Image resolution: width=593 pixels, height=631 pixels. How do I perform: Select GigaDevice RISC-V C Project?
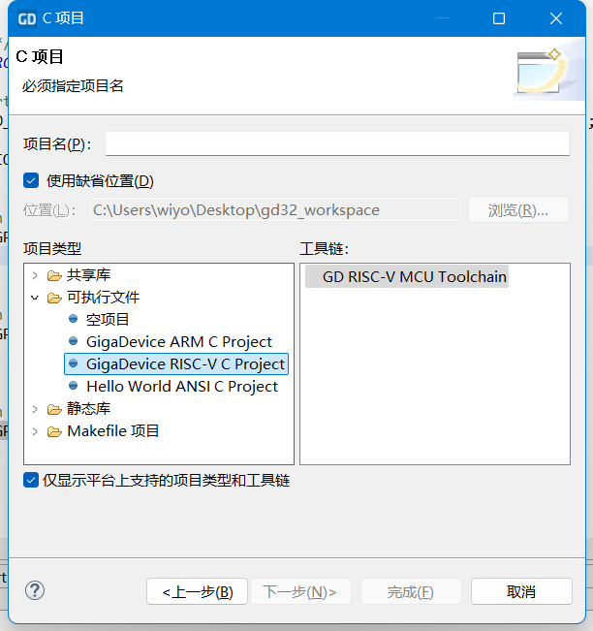coord(185,364)
